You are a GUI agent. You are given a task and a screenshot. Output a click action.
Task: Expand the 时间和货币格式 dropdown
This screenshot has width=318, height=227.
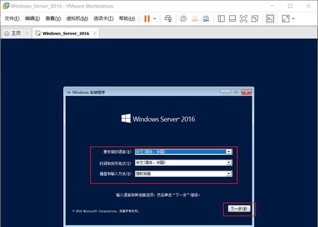pos(229,163)
